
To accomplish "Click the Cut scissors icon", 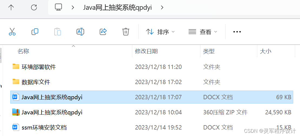I will pyautogui.click(x=12, y=32).
